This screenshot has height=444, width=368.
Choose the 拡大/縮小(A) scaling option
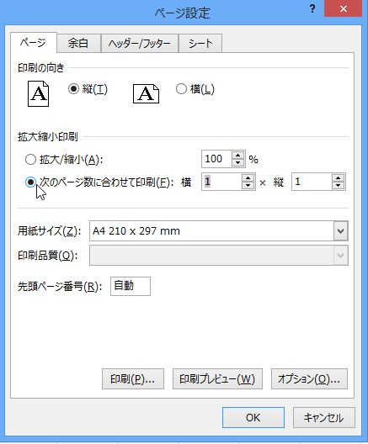[30, 160]
